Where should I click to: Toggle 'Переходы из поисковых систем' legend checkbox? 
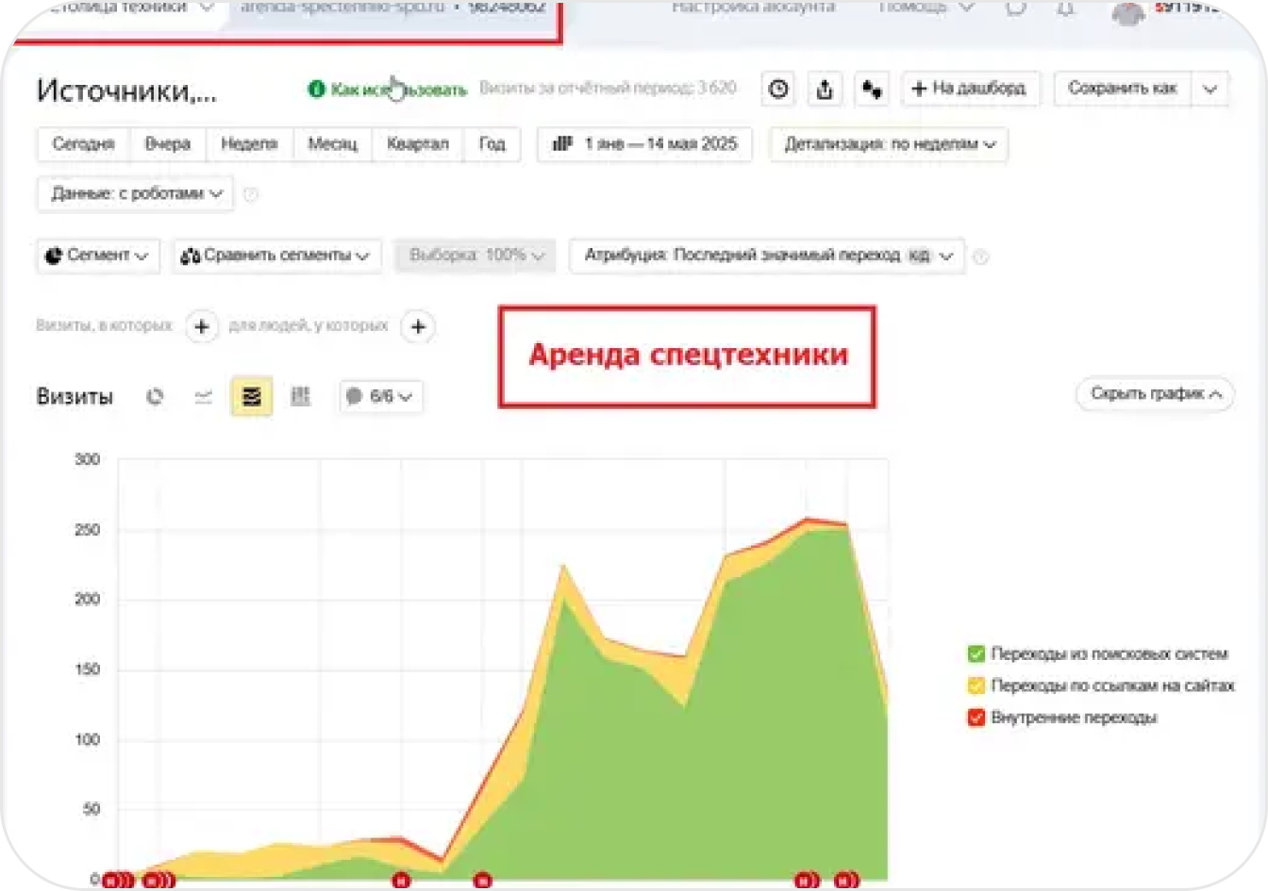point(976,654)
